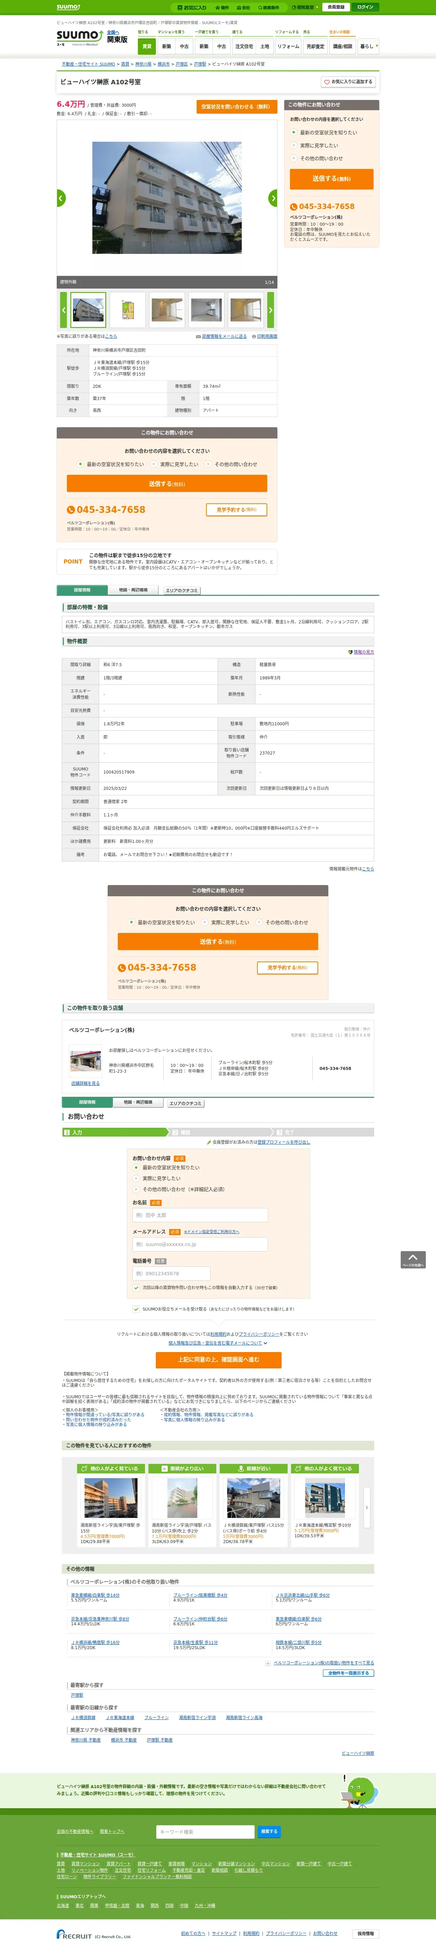Select その他の問い合わせ in sidebar inquiry box
The height and width of the screenshot is (1954, 436).
pos(293,158)
